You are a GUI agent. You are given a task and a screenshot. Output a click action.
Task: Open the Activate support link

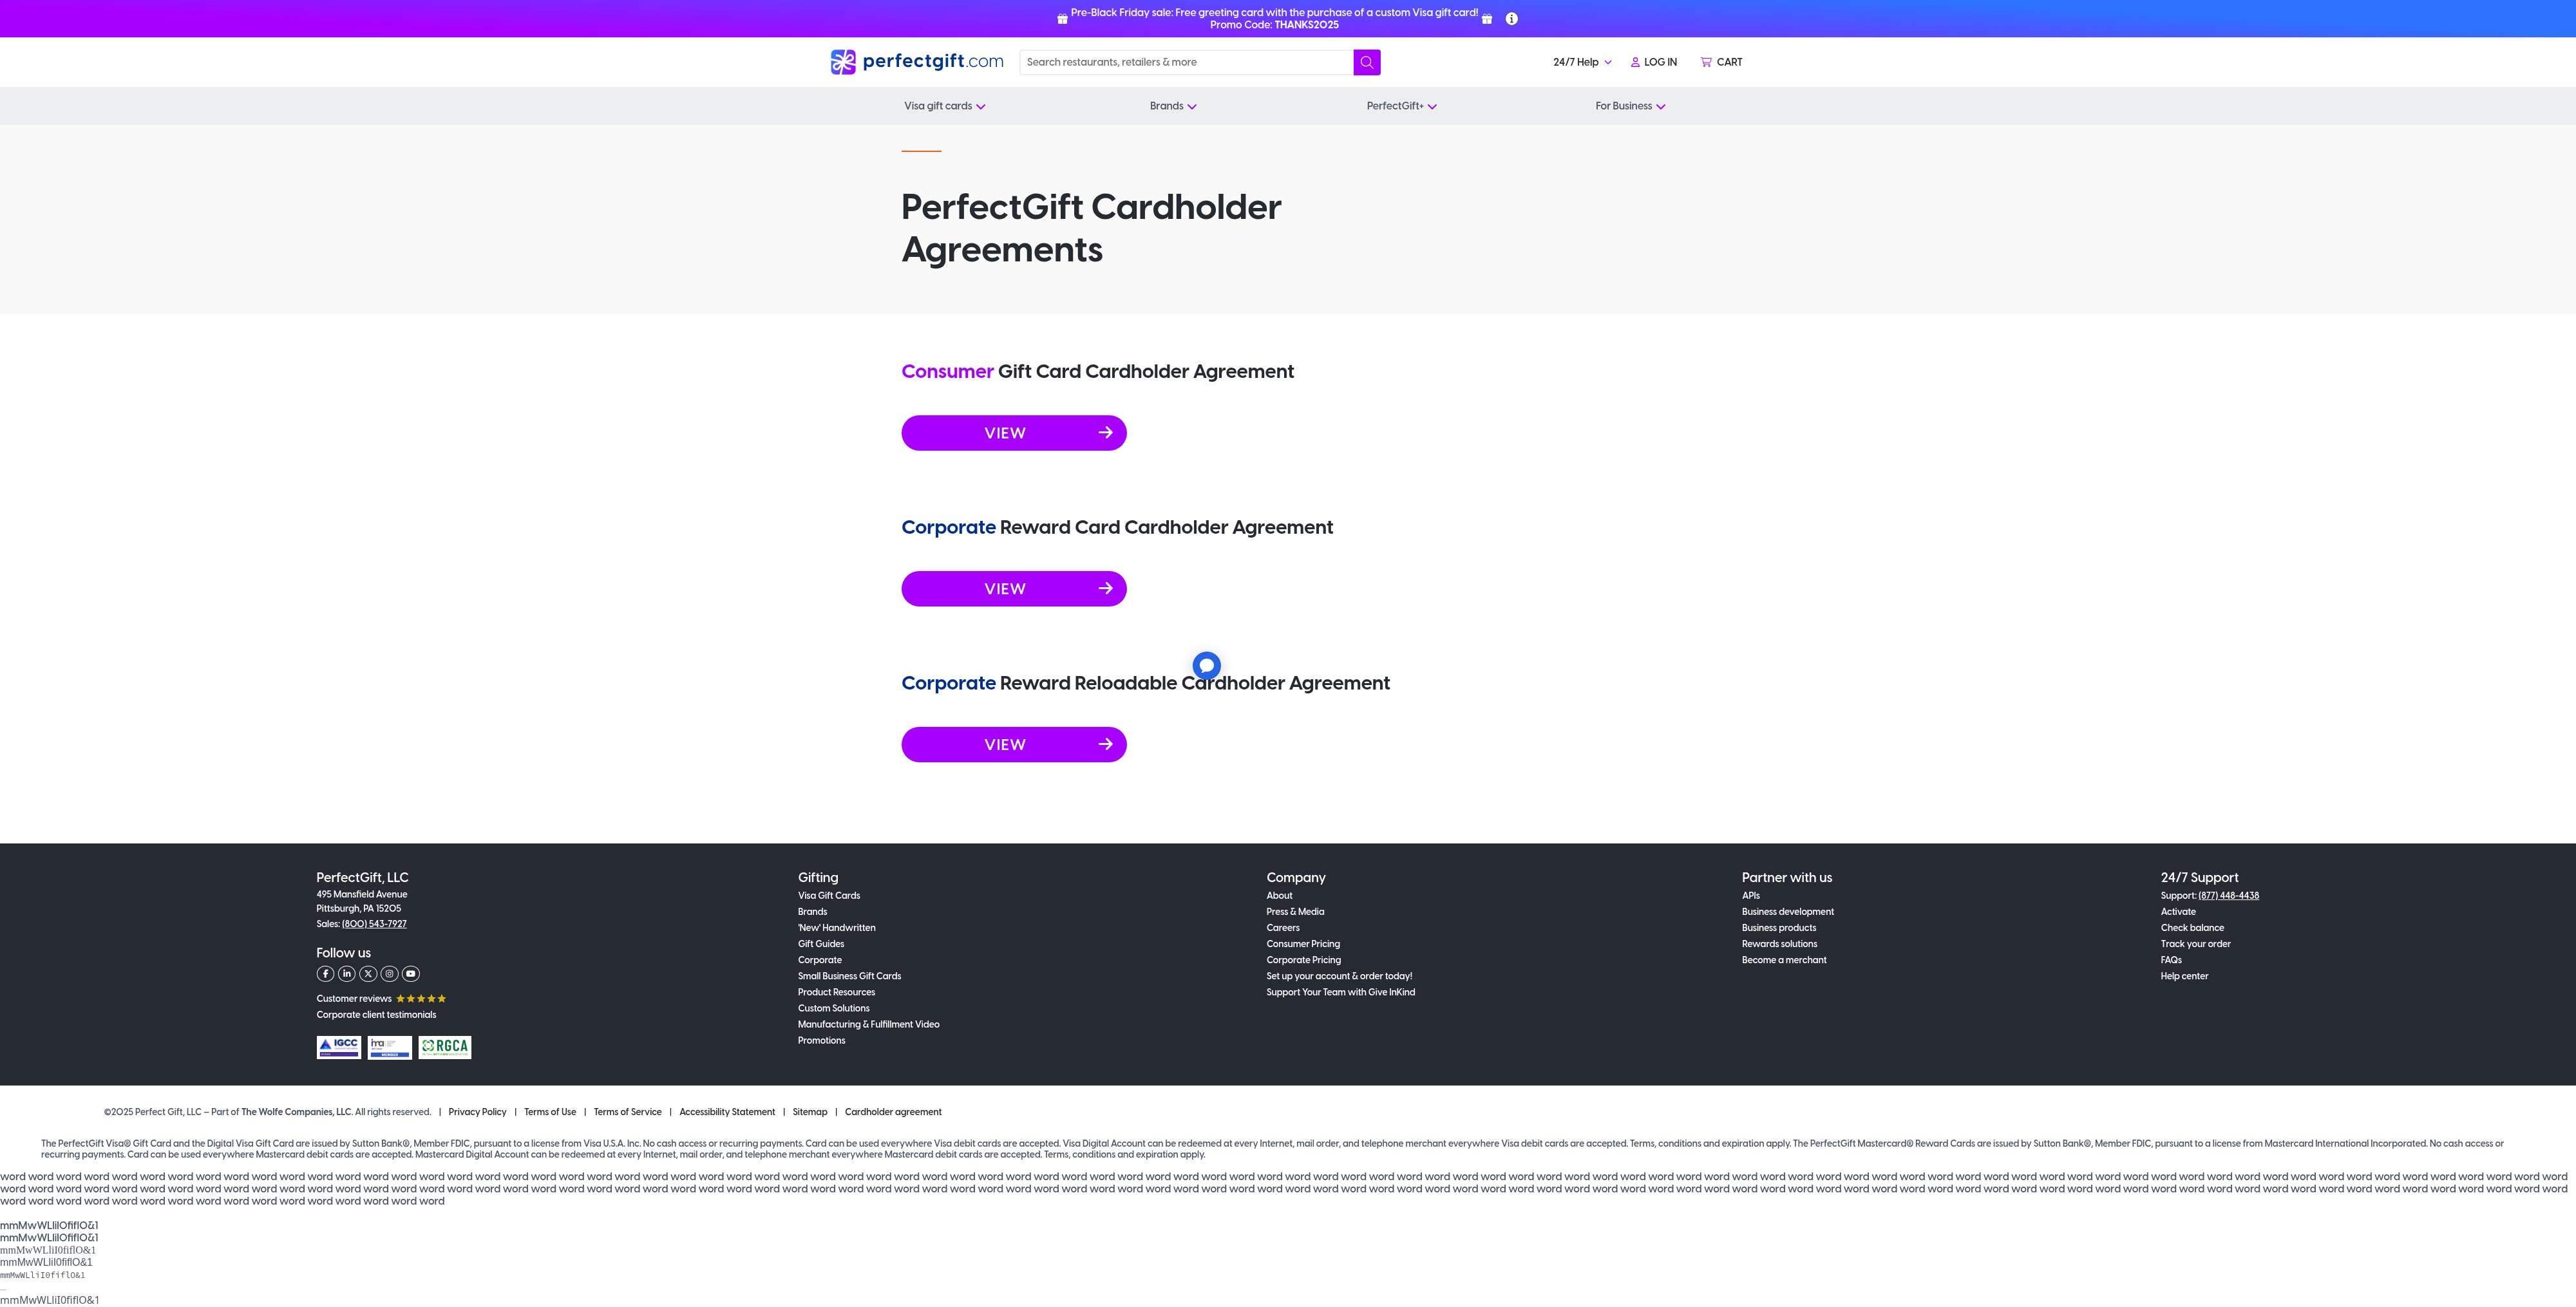click(2178, 912)
